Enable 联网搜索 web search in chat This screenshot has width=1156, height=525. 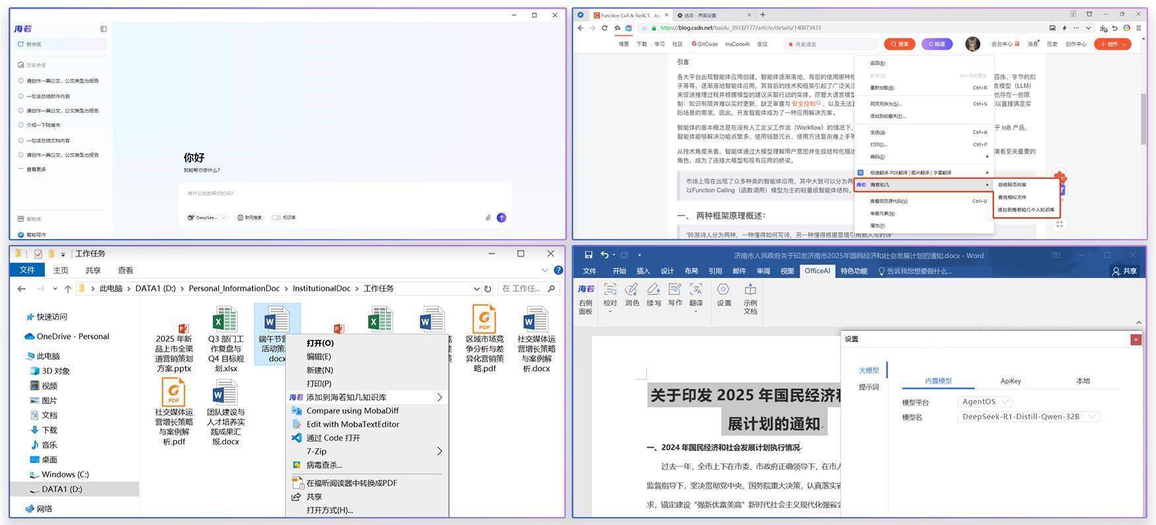click(250, 217)
